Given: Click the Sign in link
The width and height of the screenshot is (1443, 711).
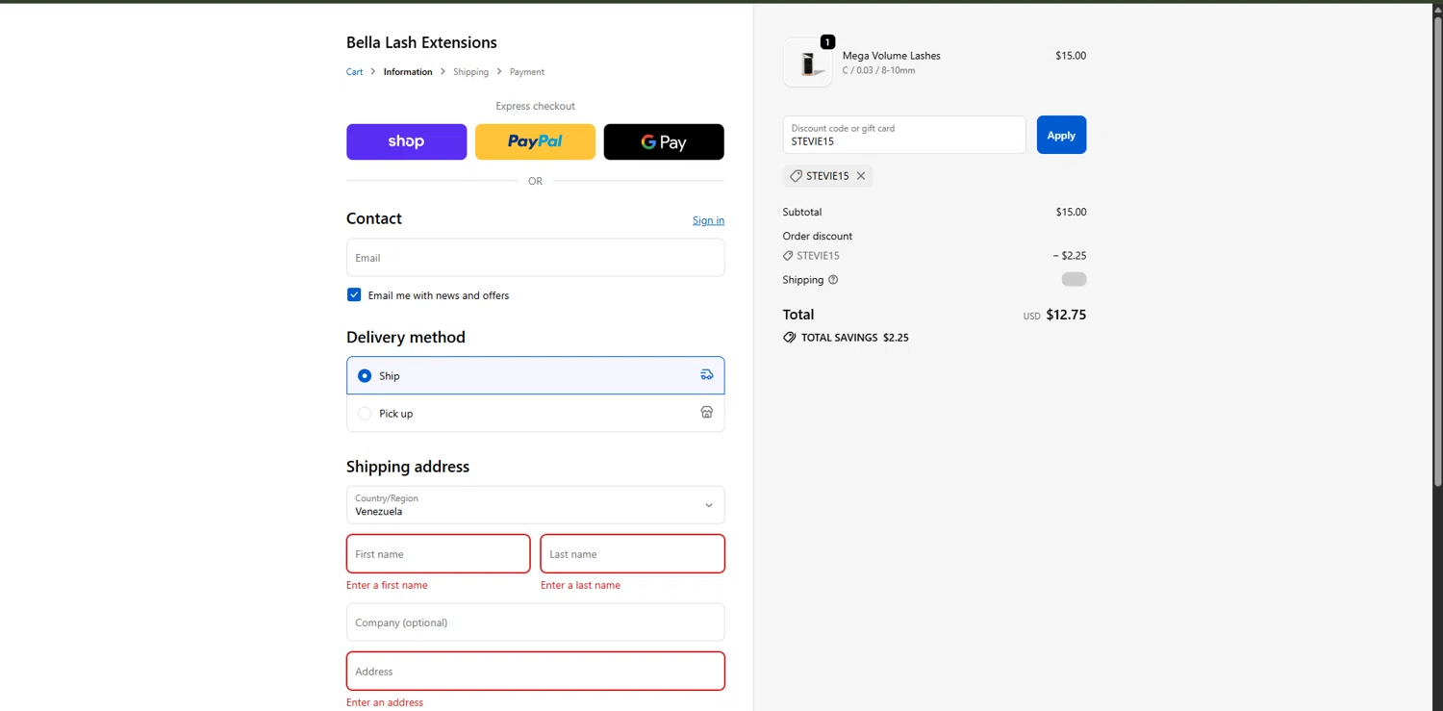Looking at the screenshot, I should click(x=708, y=220).
